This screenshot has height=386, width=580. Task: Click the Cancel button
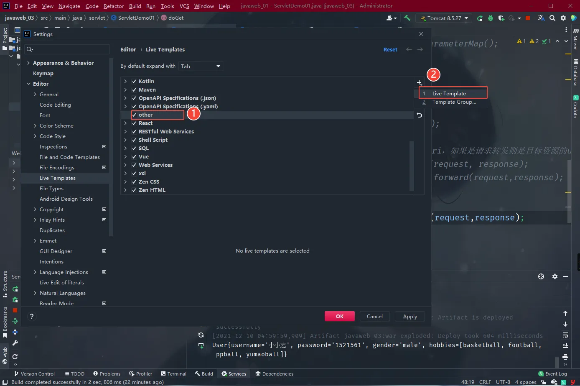(375, 317)
